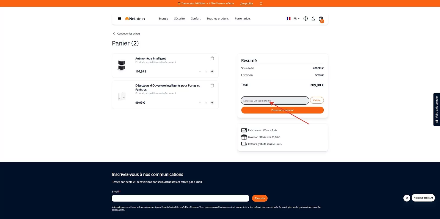Image resolution: width=440 pixels, height=219 pixels.
Task: Click the Paiement en 4X sans frais text
Action: click(x=262, y=130)
